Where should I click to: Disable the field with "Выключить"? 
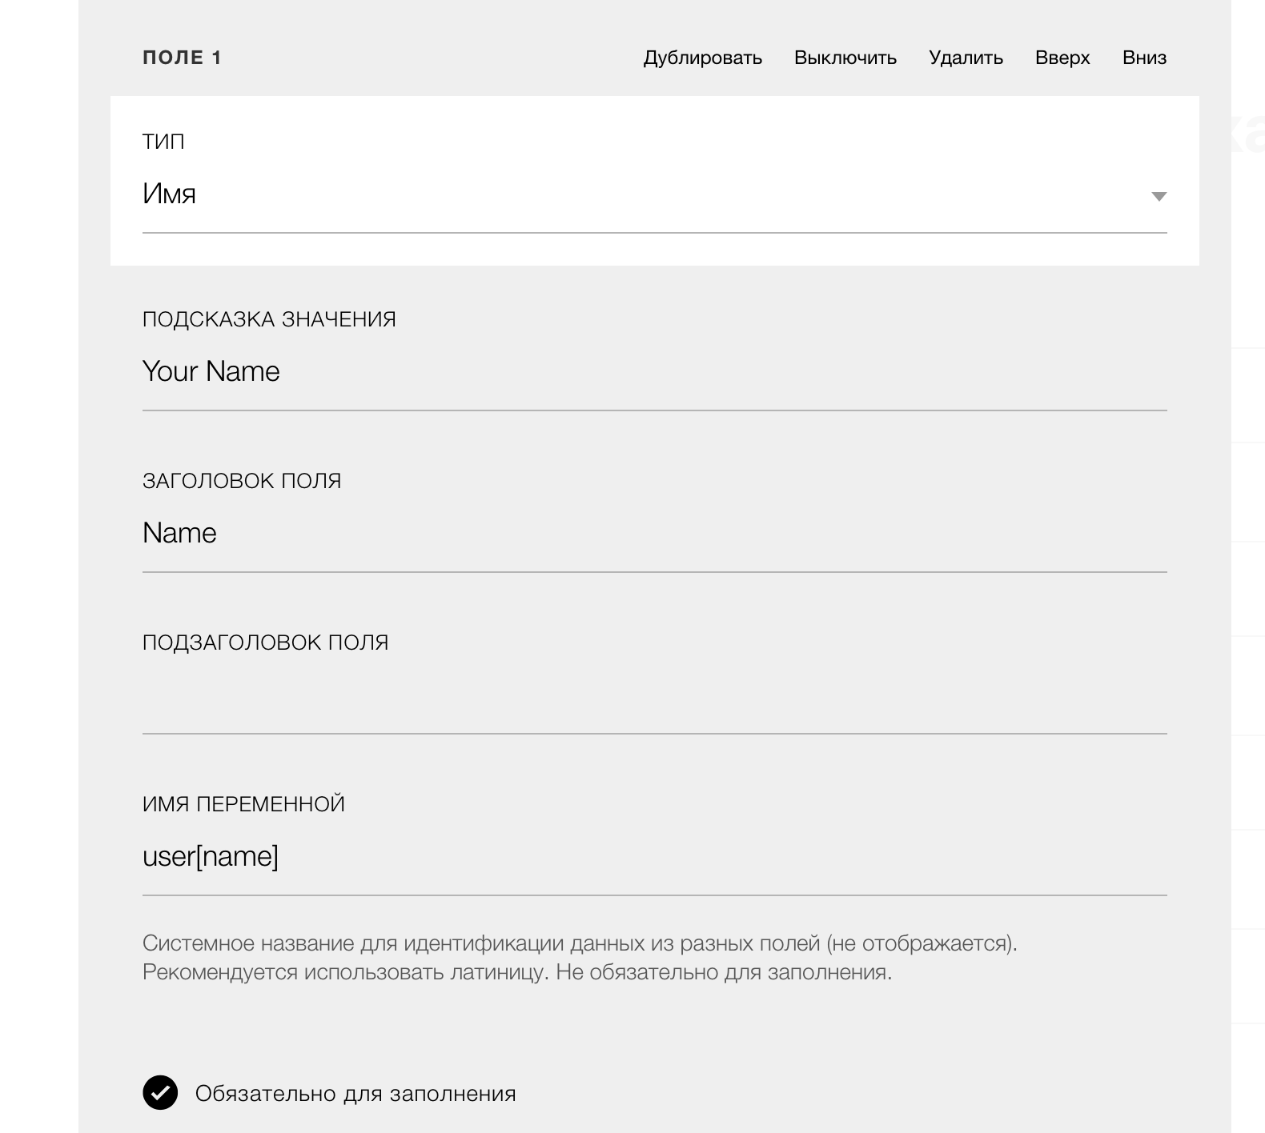click(x=845, y=58)
